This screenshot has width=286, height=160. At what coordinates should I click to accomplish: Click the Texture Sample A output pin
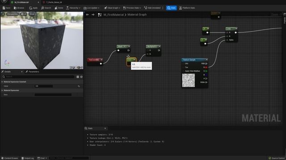[x=206, y=79]
